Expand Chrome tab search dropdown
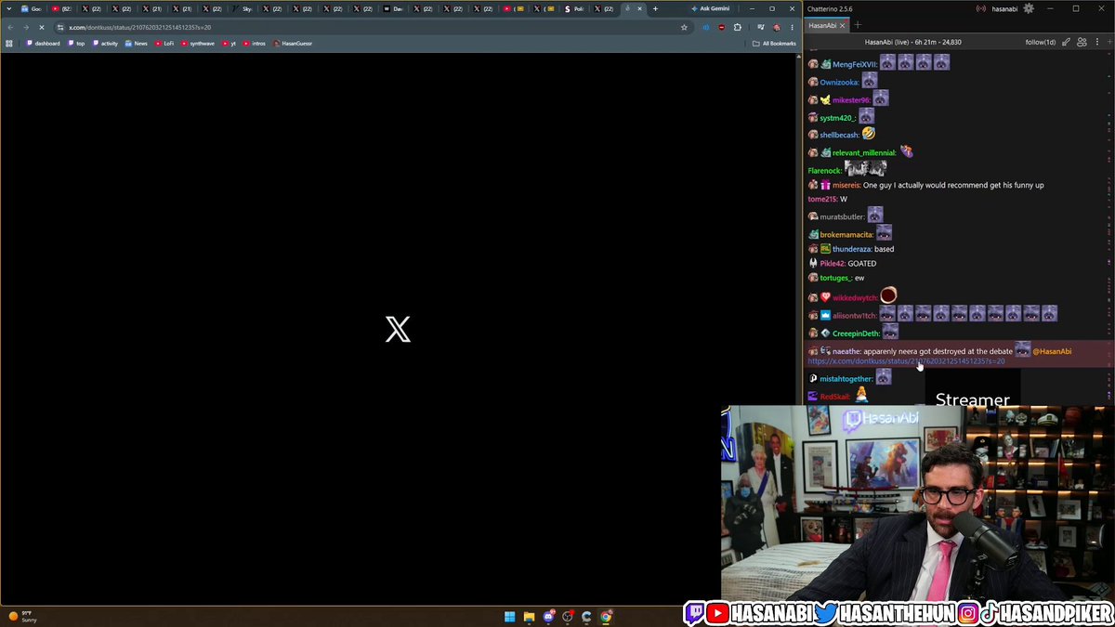Image resolution: width=1115 pixels, height=627 pixels. tap(8, 8)
